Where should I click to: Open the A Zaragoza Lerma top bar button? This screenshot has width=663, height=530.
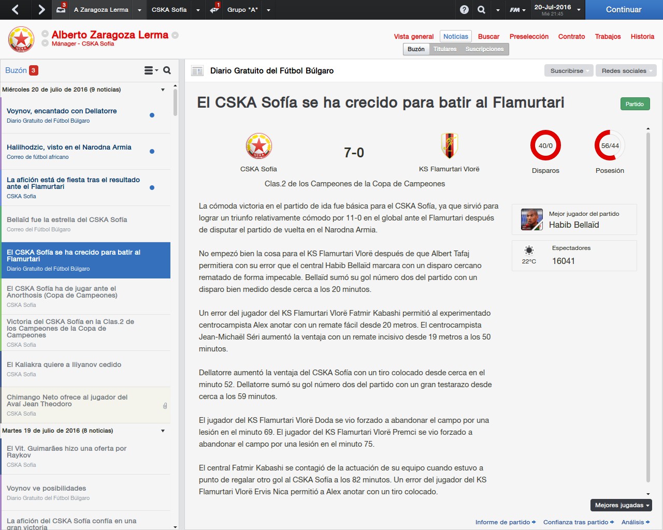point(101,10)
